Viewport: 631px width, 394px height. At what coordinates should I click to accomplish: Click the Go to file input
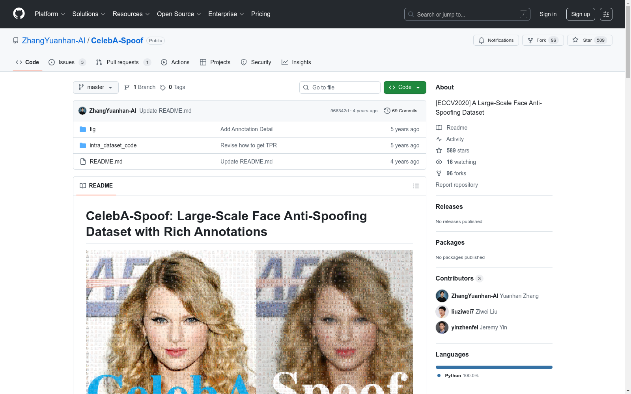[x=340, y=87]
